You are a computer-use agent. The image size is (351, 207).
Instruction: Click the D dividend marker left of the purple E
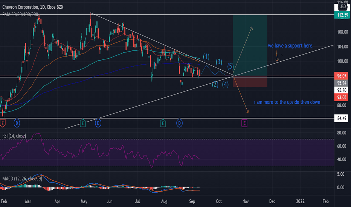[179, 123]
